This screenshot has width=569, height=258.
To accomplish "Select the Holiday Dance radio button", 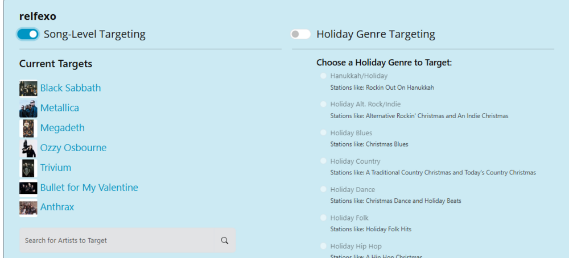I will click(x=323, y=189).
